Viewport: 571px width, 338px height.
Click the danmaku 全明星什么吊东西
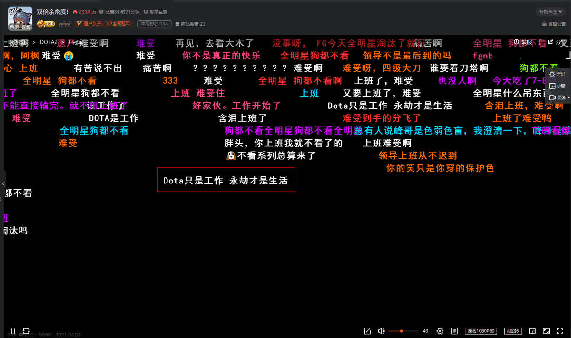click(513, 93)
